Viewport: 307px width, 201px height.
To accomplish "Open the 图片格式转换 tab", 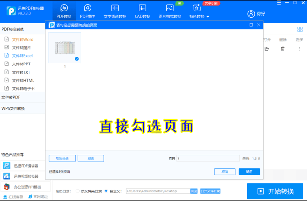I will click(170, 11).
